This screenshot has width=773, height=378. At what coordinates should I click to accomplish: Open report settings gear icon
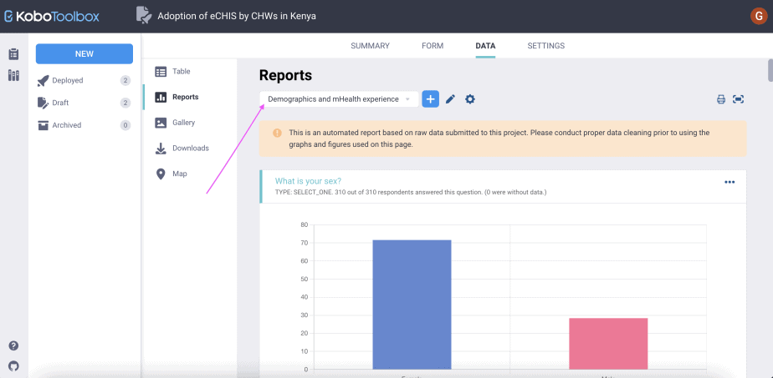470,99
